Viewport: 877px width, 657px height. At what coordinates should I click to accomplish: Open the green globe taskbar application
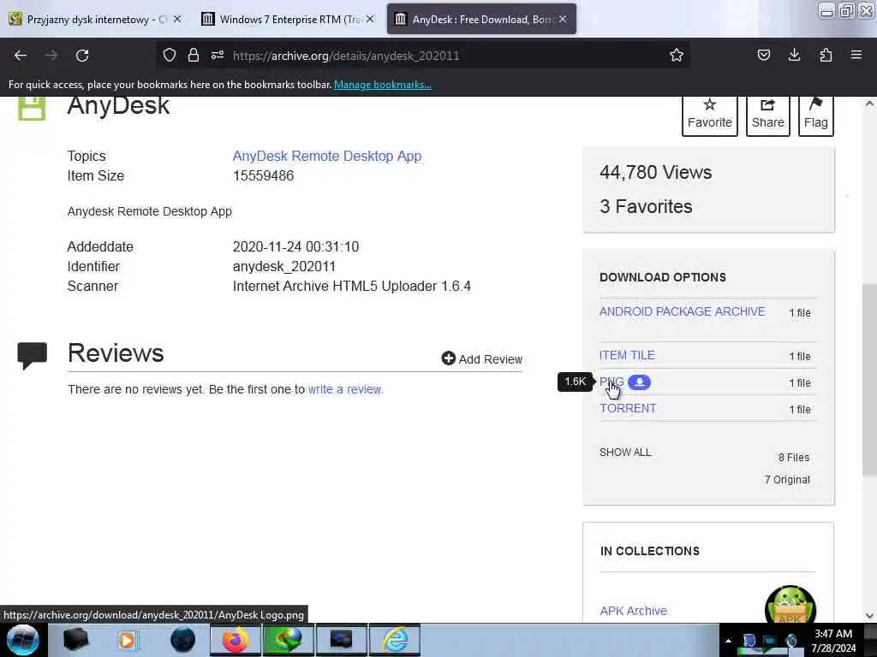[x=288, y=640]
